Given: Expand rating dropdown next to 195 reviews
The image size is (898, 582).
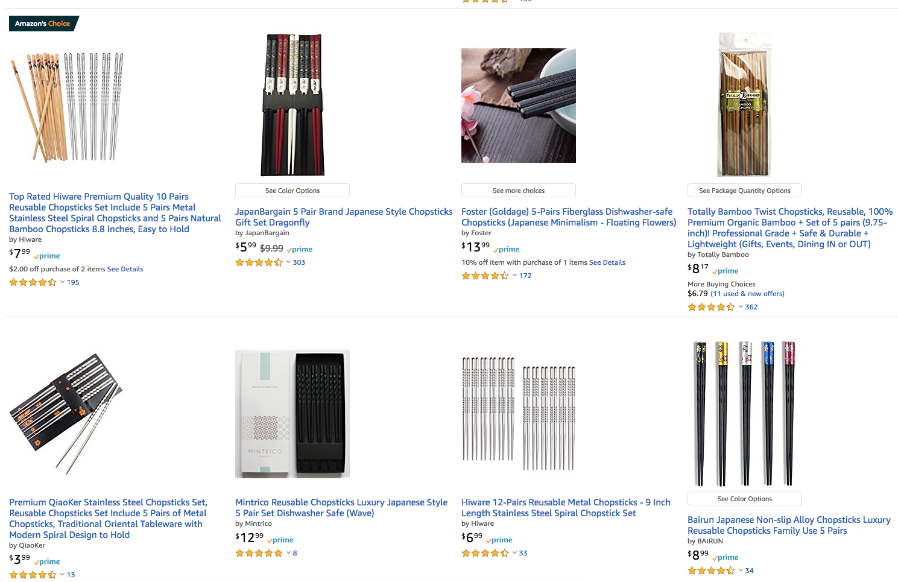Looking at the screenshot, I should pos(62,282).
